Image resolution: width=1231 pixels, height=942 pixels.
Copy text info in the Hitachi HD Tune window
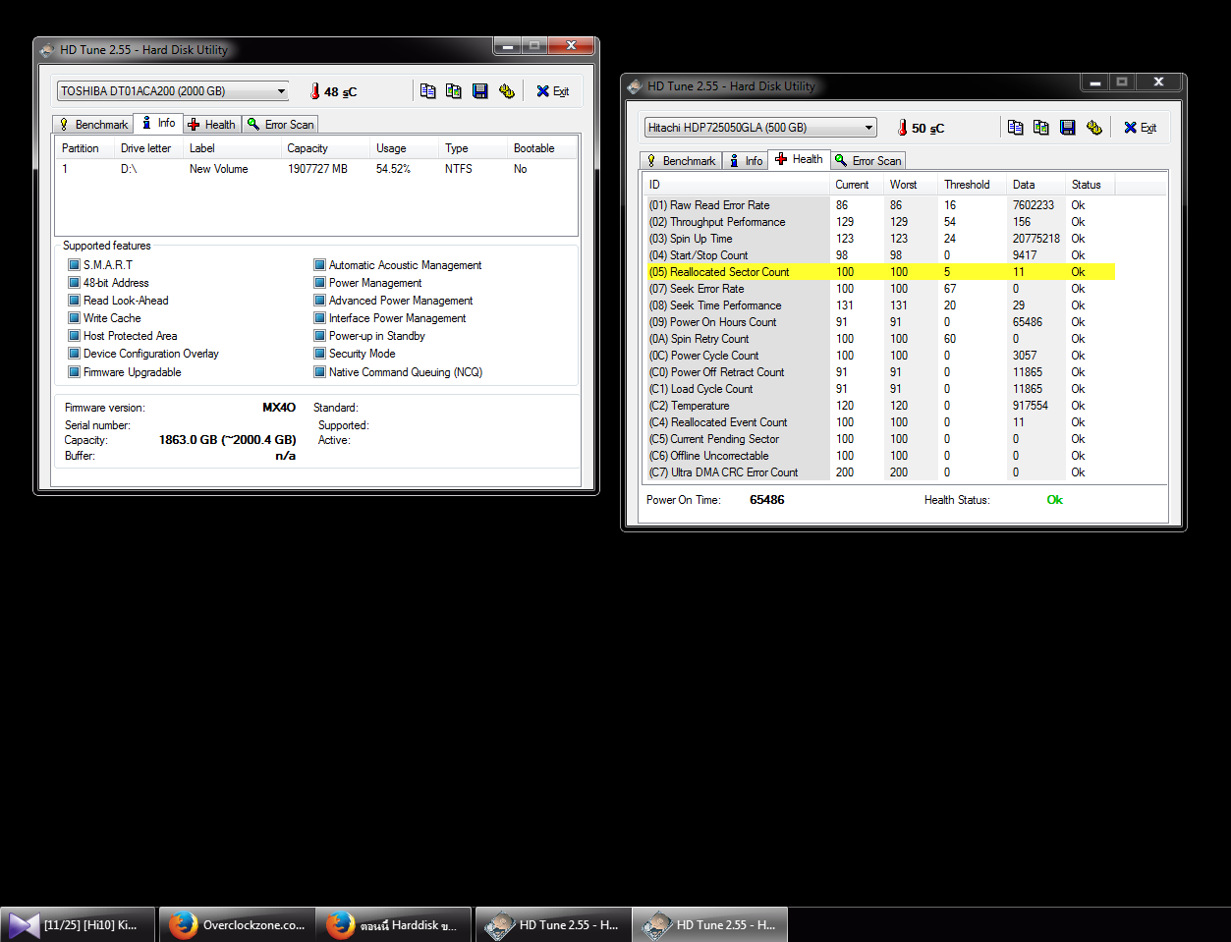pyautogui.click(x=1015, y=127)
